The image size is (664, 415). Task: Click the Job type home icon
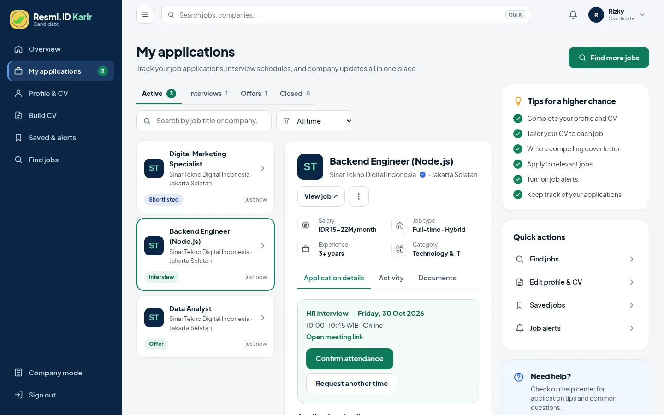pyautogui.click(x=400, y=225)
